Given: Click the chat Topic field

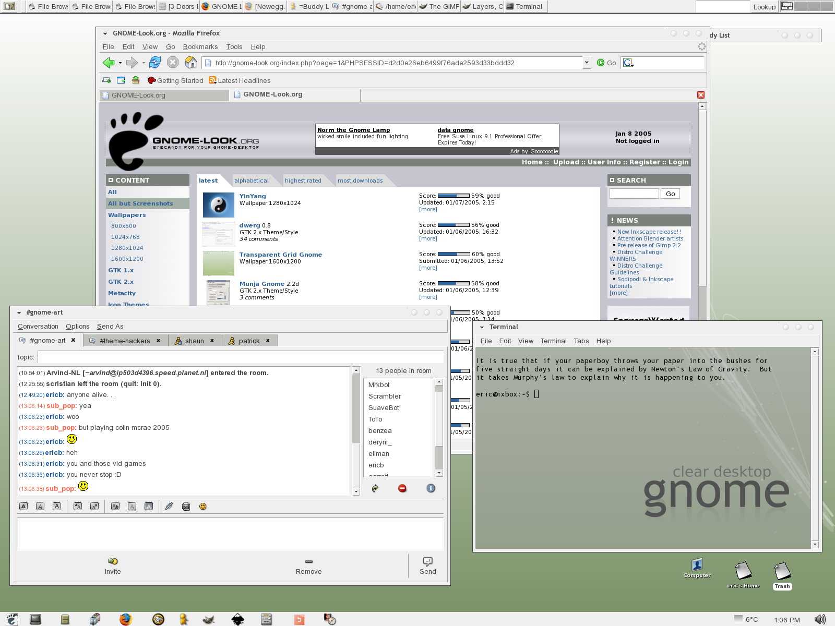Looking at the screenshot, I should point(241,357).
